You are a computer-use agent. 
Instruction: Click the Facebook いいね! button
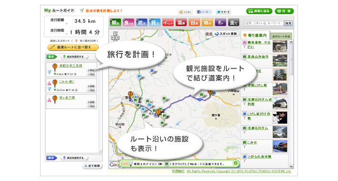pyautogui.click(x=204, y=12)
